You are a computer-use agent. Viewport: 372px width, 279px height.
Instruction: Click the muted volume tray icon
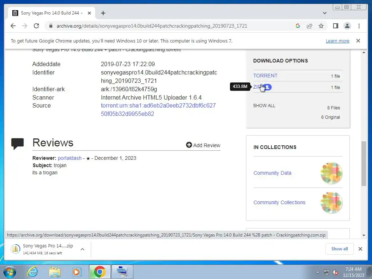click(335, 272)
